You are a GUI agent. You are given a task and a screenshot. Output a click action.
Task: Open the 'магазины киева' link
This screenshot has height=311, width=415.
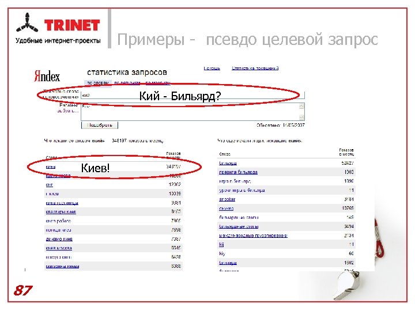[62, 266]
